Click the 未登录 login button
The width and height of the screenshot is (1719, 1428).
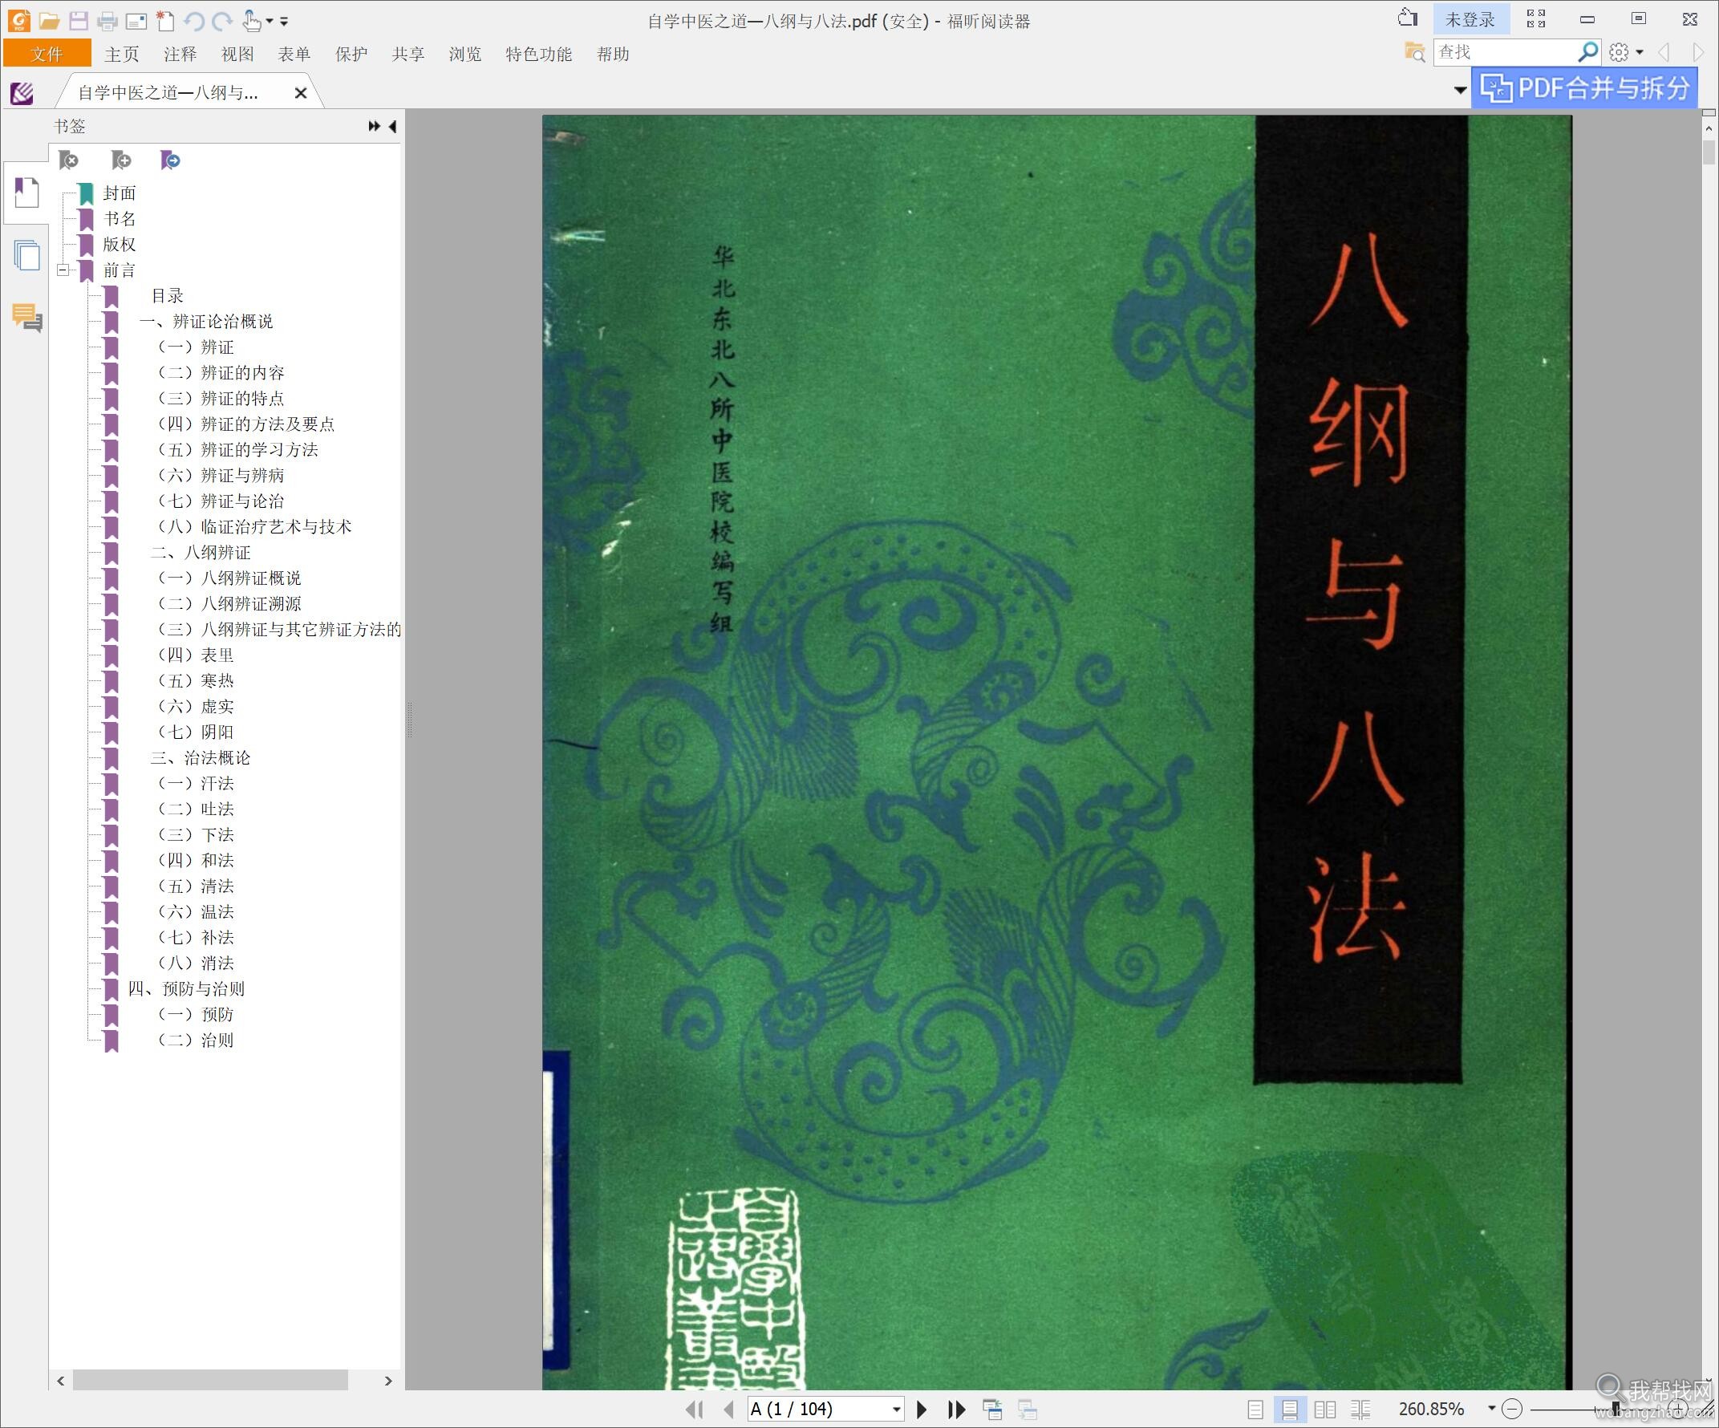pos(1470,19)
